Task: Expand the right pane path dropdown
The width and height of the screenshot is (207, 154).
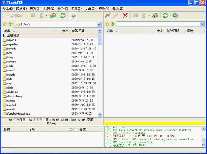Action: 202,25
